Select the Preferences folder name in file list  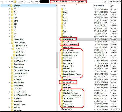click(x=67, y=88)
